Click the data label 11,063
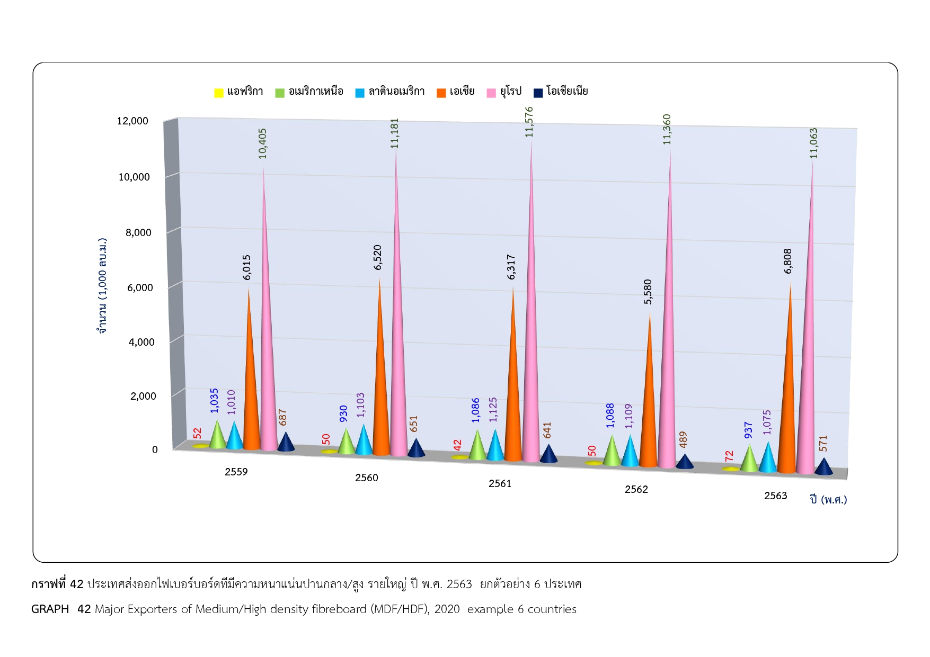930x657 pixels. click(x=814, y=143)
